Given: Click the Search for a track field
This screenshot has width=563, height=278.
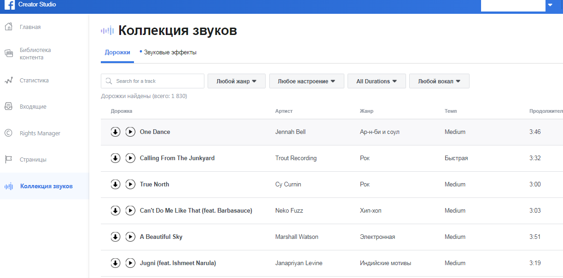Looking at the screenshot, I should click(152, 81).
